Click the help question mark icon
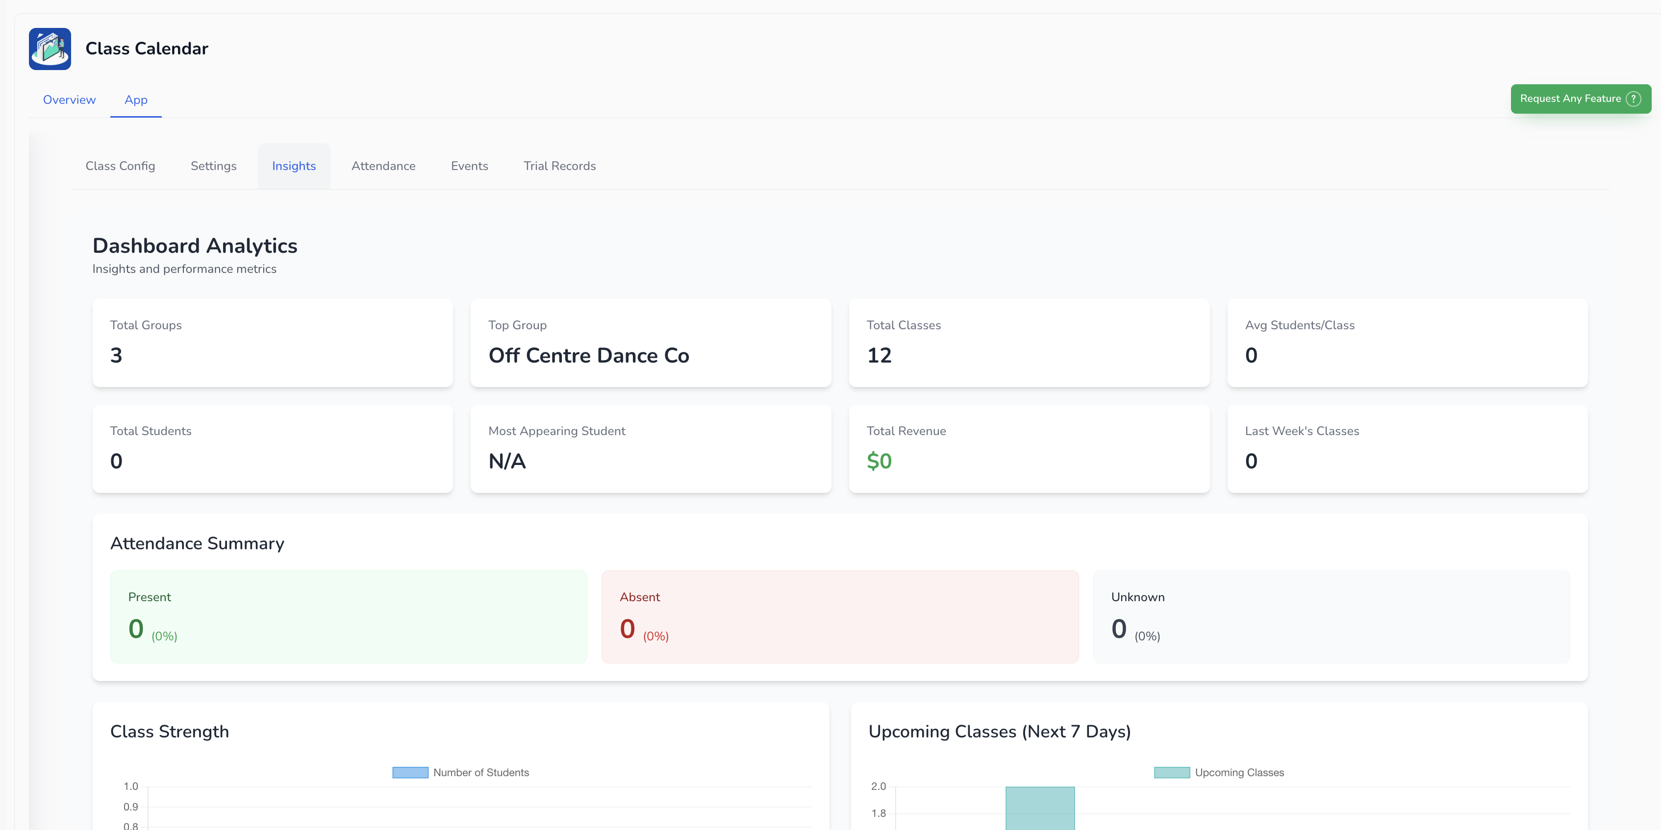The image size is (1661, 830). click(x=1633, y=98)
